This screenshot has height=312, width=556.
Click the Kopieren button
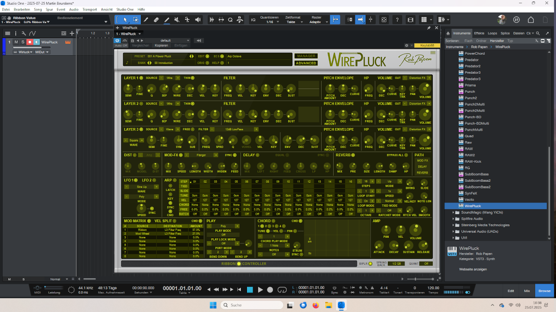[161, 45]
